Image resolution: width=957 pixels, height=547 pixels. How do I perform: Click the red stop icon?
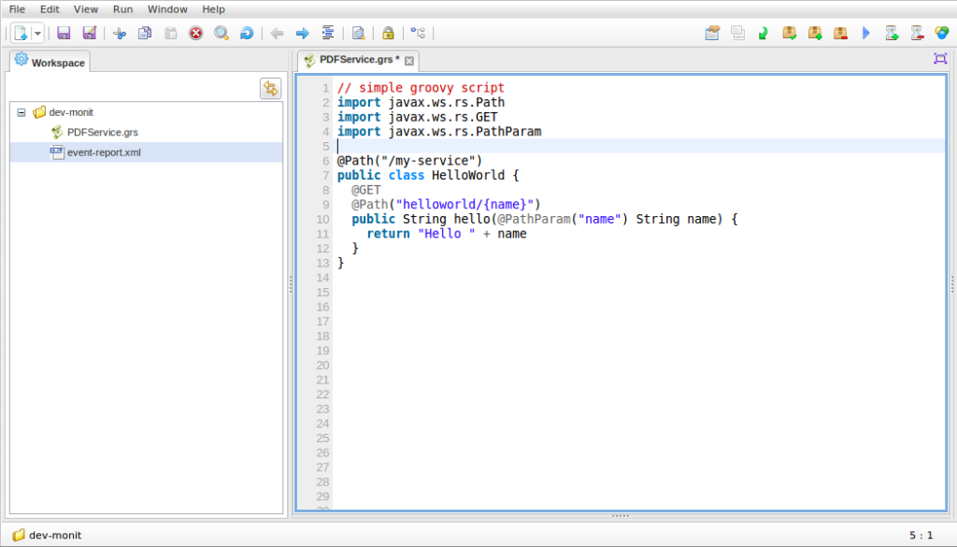[x=195, y=32]
